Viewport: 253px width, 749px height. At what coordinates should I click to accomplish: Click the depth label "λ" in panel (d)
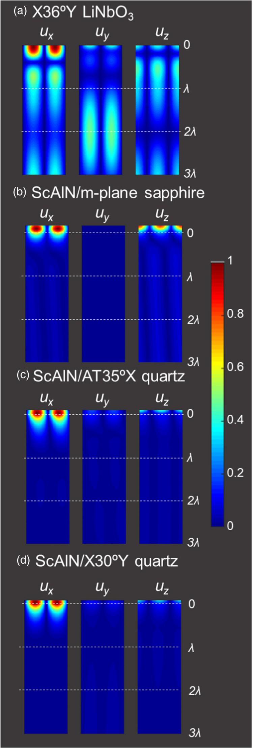click(191, 648)
